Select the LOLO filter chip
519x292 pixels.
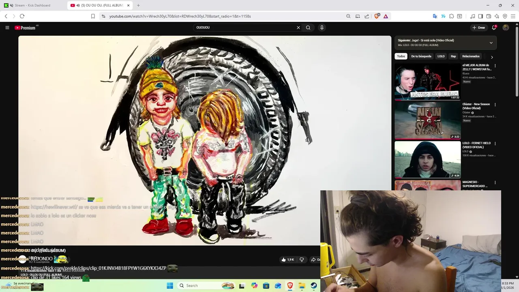[441, 56]
